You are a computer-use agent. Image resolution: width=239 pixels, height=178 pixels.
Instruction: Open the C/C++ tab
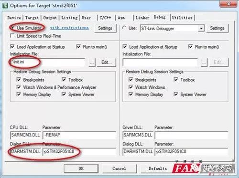click(105, 18)
